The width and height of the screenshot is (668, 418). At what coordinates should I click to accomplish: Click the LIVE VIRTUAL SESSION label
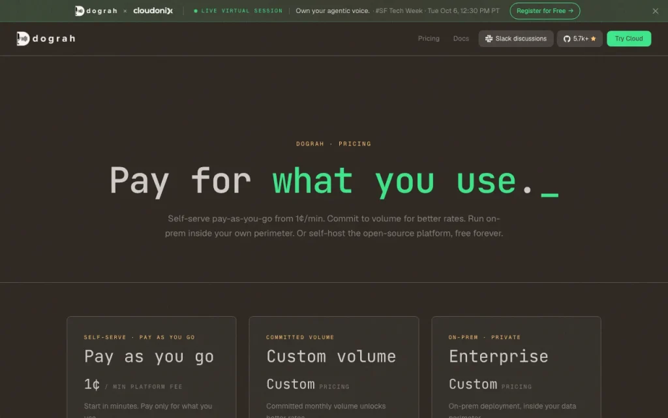[238, 10]
